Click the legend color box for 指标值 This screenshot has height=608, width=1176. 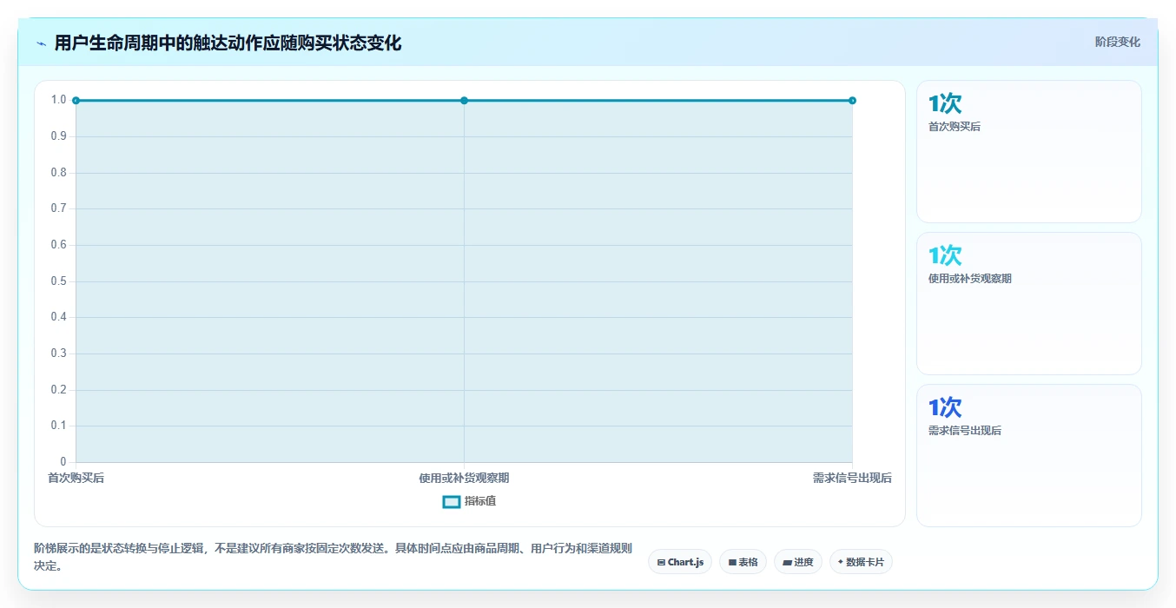coord(452,501)
